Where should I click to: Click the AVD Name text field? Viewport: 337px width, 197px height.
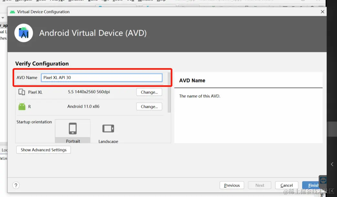(101, 78)
